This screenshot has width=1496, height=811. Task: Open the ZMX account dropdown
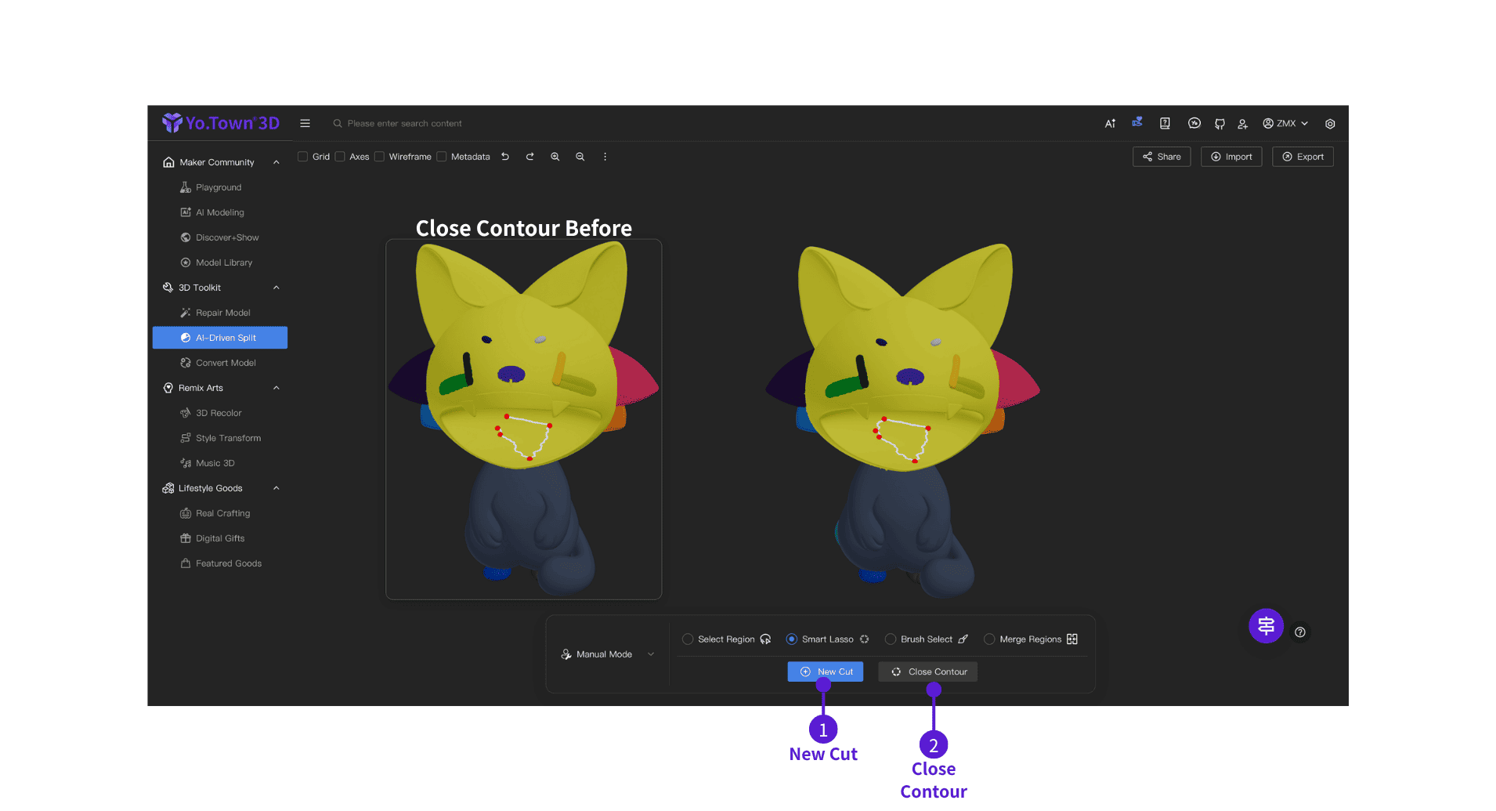pyautogui.click(x=1285, y=124)
